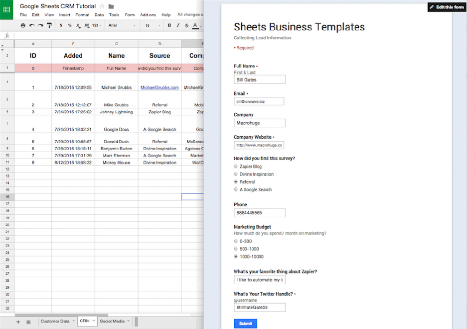Click the pencil Edit this form button
Screen dimensions: 467x329
(447, 7)
